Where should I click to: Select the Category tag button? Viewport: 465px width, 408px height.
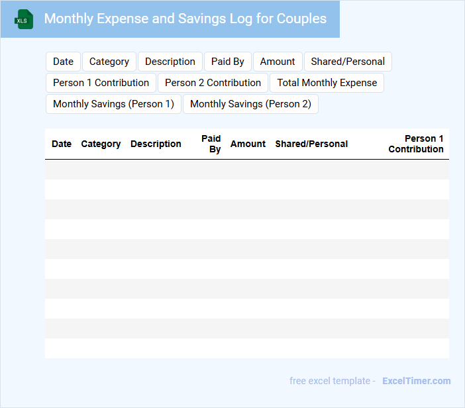click(109, 62)
